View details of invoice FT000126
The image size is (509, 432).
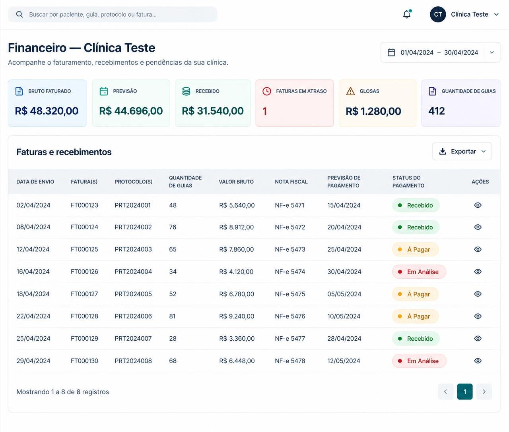(x=478, y=272)
